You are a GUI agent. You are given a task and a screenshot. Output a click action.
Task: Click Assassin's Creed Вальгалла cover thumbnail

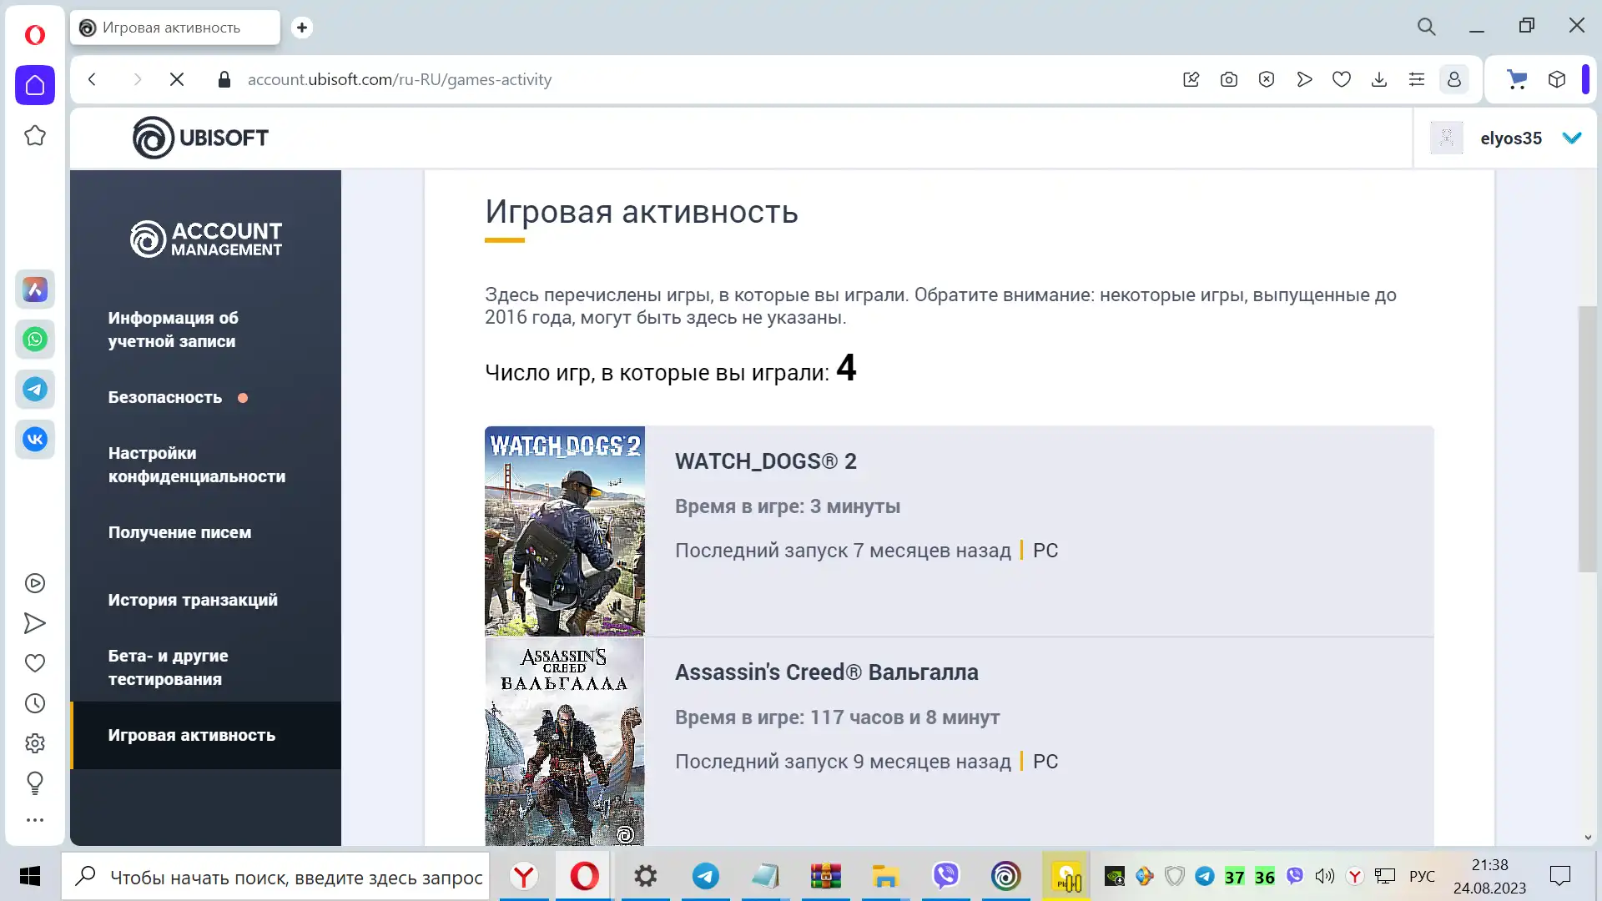click(565, 742)
